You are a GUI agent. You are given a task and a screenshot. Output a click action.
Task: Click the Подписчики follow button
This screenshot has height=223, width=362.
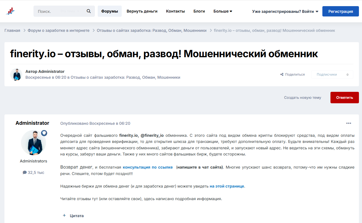[x=327, y=75]
